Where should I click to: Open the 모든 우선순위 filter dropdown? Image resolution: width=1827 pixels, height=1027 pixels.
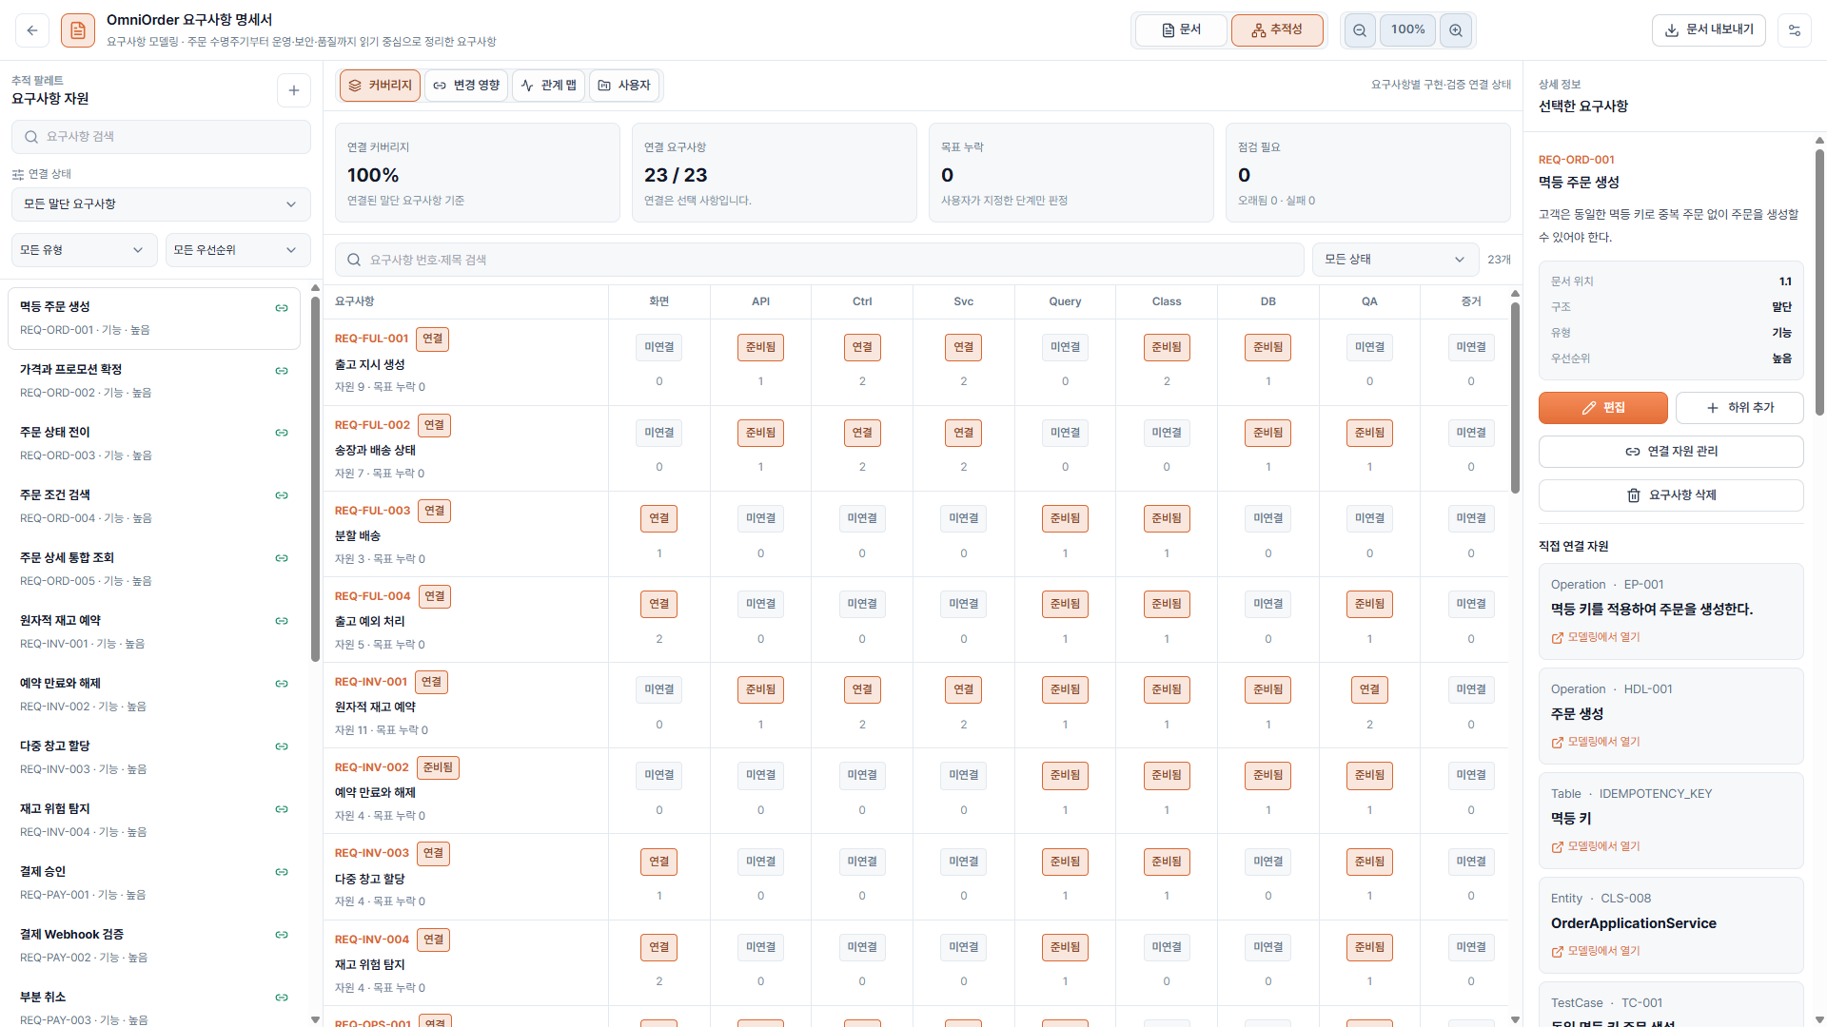pyautogui.click(x=238, y=250)
